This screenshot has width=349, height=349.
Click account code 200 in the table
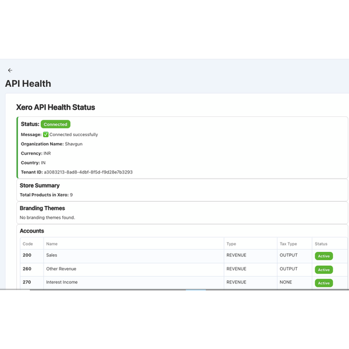[x=27, y=255]
